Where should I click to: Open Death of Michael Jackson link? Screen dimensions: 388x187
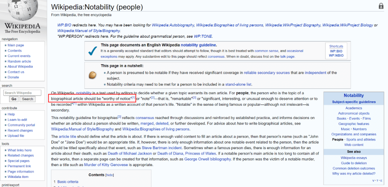tap(130, 153)
